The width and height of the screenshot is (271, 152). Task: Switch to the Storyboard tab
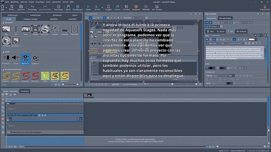(25, 91)
